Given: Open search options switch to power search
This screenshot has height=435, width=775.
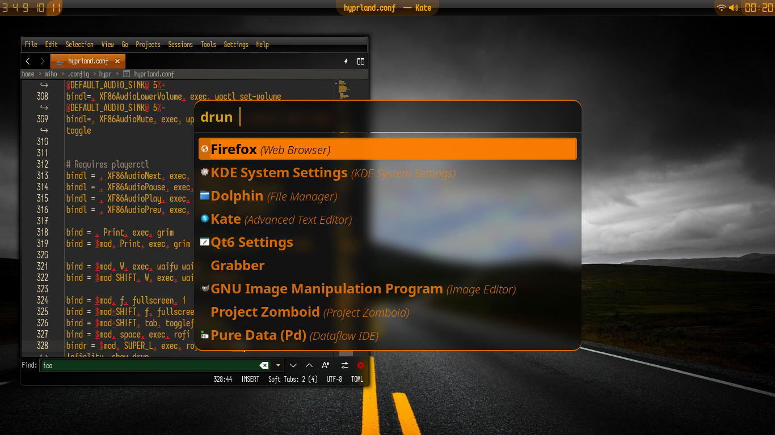Looking at the screenshot, I should coord(344,365).
